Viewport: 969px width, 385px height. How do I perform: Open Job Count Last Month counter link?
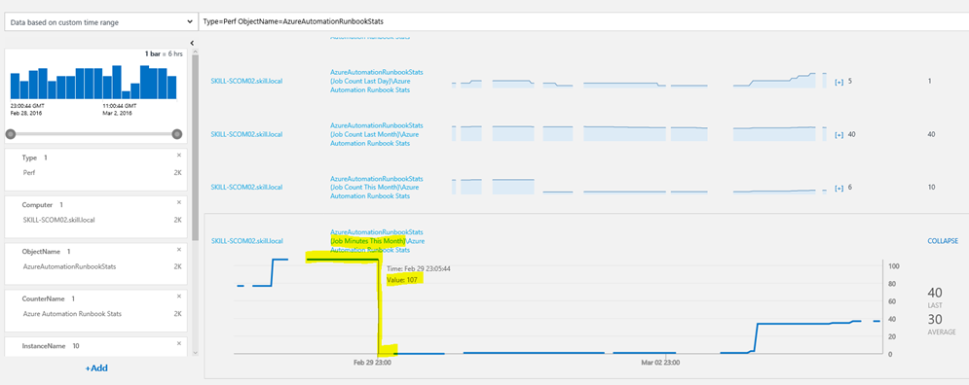click(377, 134)
